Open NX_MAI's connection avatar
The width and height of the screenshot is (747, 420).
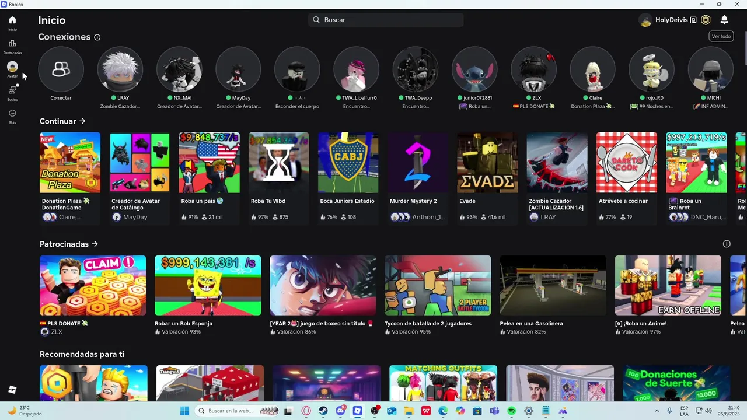click(x=179, y=69)
